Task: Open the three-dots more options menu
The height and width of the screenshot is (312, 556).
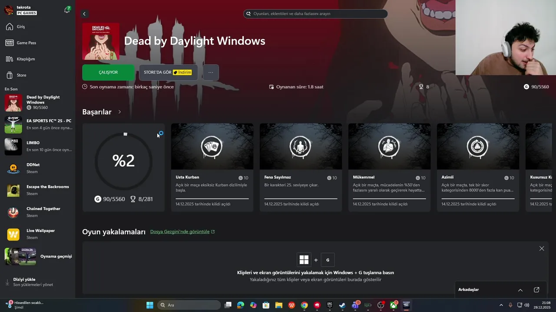Action: coord(211,72)
